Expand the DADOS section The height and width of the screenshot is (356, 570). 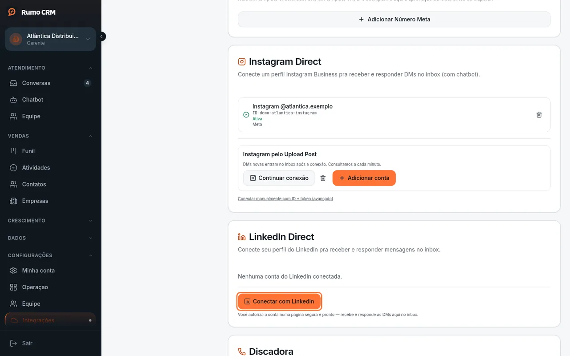pos(50,238)
